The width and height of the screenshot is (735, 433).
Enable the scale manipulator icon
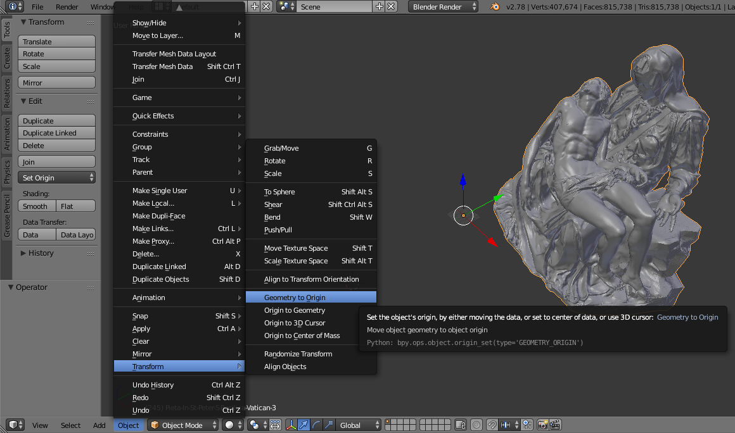329,425
